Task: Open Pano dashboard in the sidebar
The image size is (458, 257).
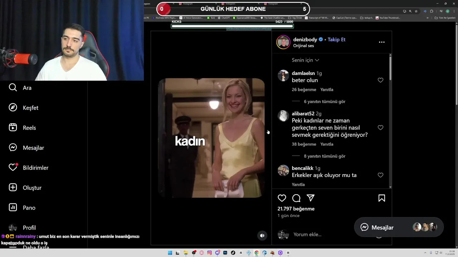Action: point(22,208)
